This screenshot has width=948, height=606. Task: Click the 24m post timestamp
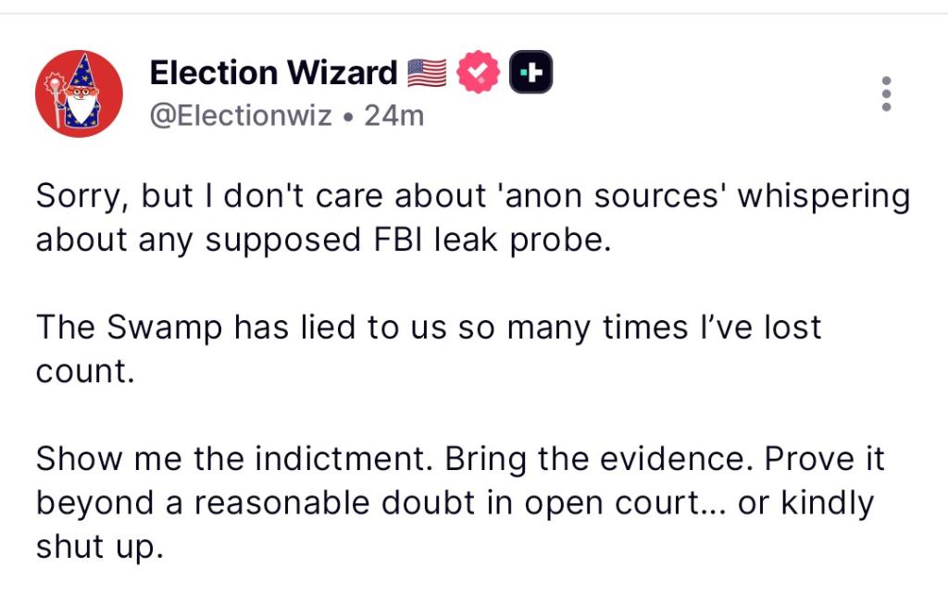pos(394,116)
